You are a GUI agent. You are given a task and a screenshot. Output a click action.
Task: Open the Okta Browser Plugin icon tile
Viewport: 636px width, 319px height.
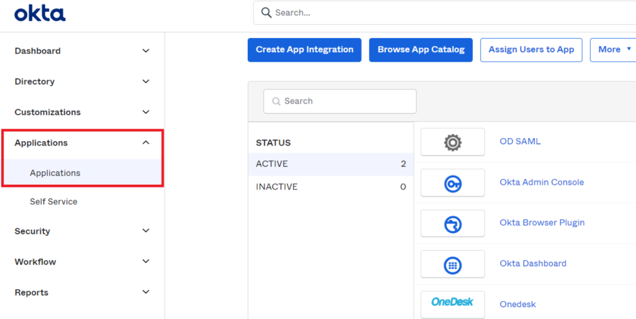coord(453,223)
